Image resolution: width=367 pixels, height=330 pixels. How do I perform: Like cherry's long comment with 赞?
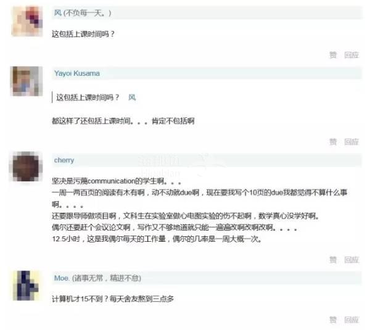click(x=333, y=260)
